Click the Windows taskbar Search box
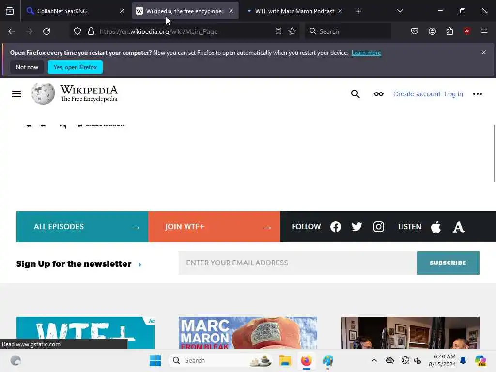The image size is (496, 372). point(220,360)
